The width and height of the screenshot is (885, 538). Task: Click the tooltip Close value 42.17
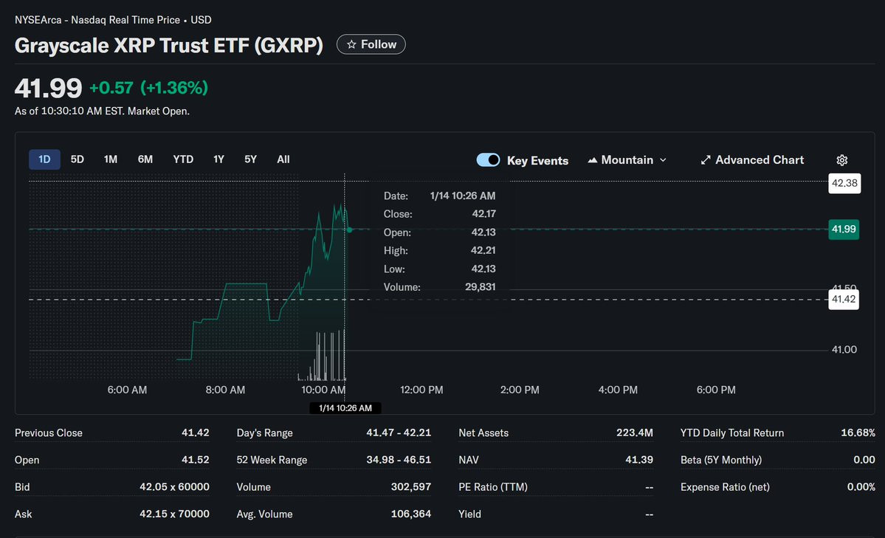pyautogui.click(x=483, y=214)
